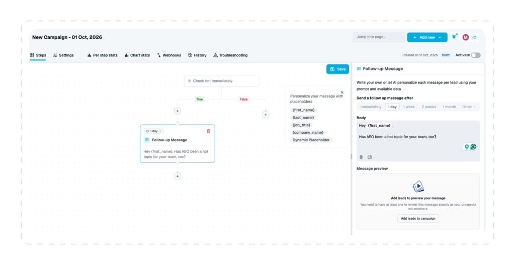Click into the Body message text area

click(418, 141)
